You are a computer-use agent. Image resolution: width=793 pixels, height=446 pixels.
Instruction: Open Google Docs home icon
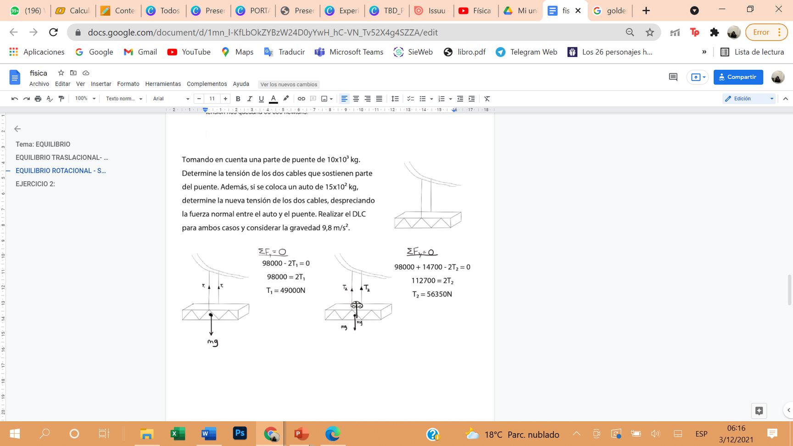(15, 78)
